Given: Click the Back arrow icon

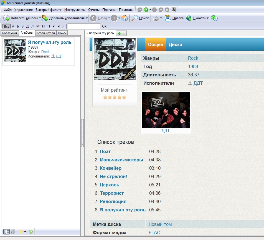Looking at the screenshot, I should (x=93, y=18).
